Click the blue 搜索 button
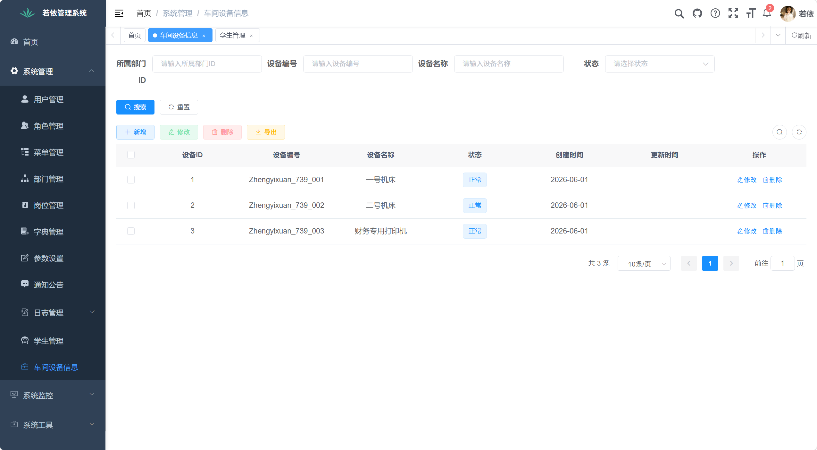817x450 pixels. [x=135, y=107]
